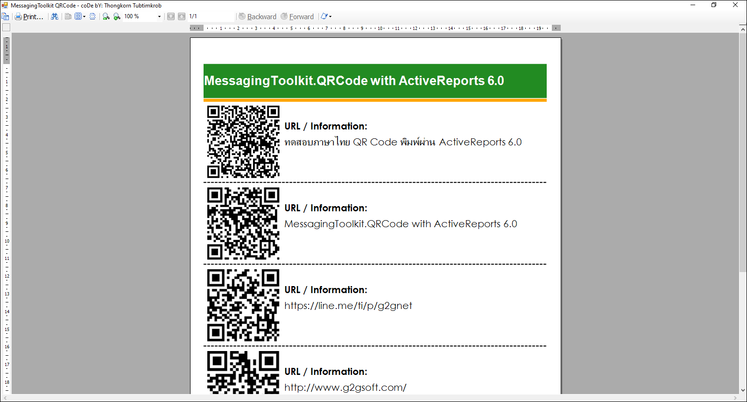Viewport: 747px width, 402px height.
Task: Restore down the viewer window
Action: [x=714, y=5]
